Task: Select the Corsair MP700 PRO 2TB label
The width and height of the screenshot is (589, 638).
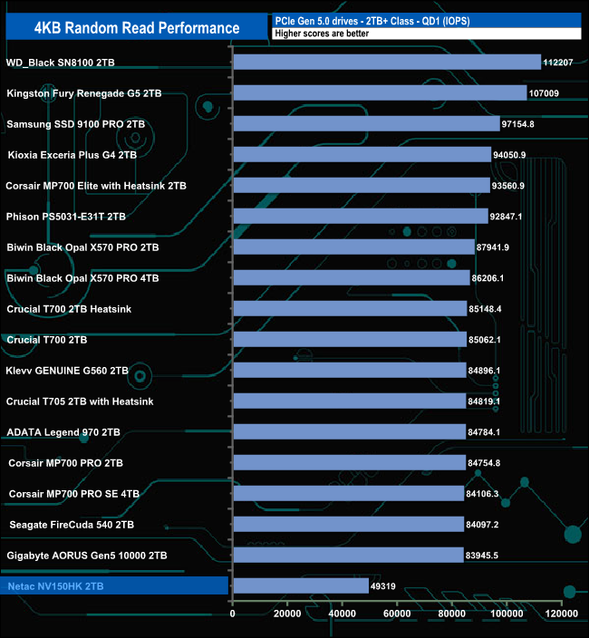Action: (65, 463)
